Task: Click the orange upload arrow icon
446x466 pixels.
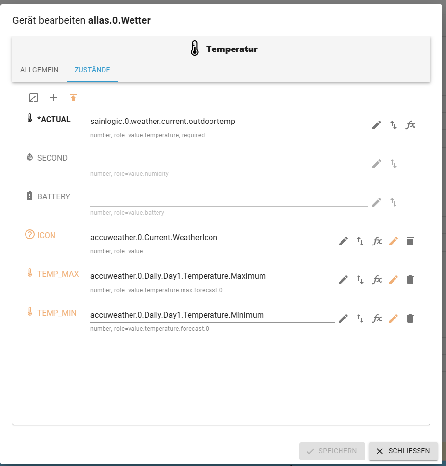Action: pyautogui.click(x=73, y=98)
